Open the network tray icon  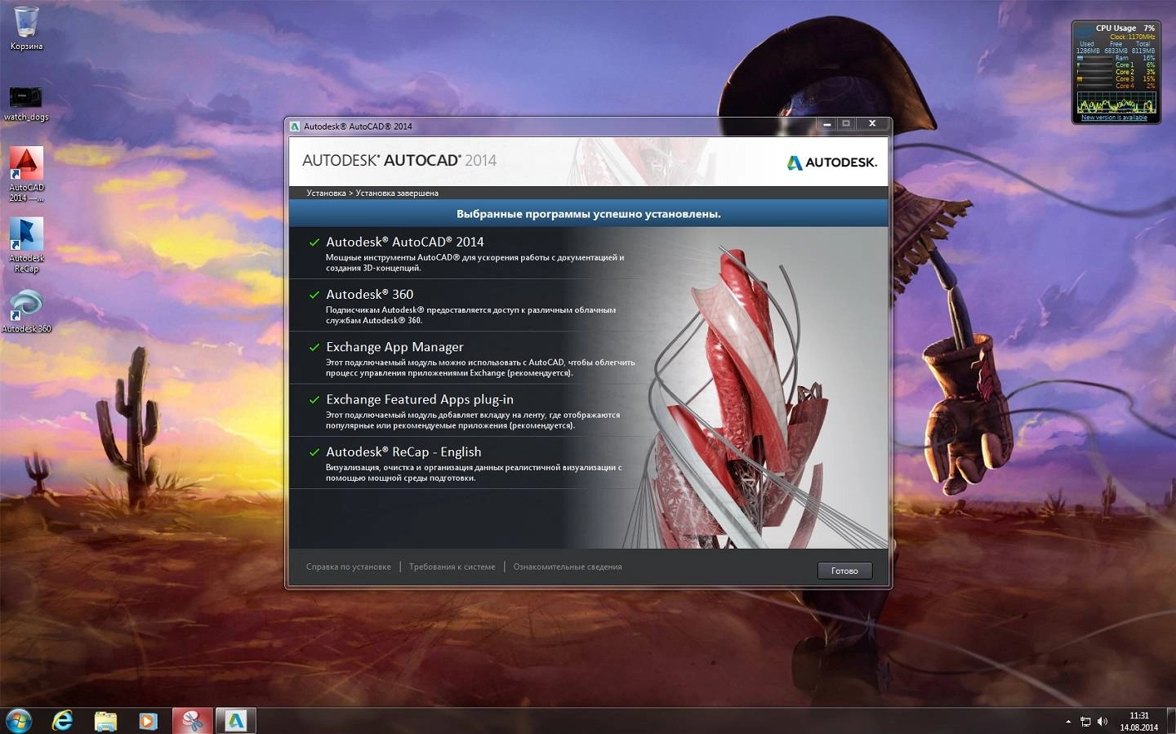(1085, 722)
